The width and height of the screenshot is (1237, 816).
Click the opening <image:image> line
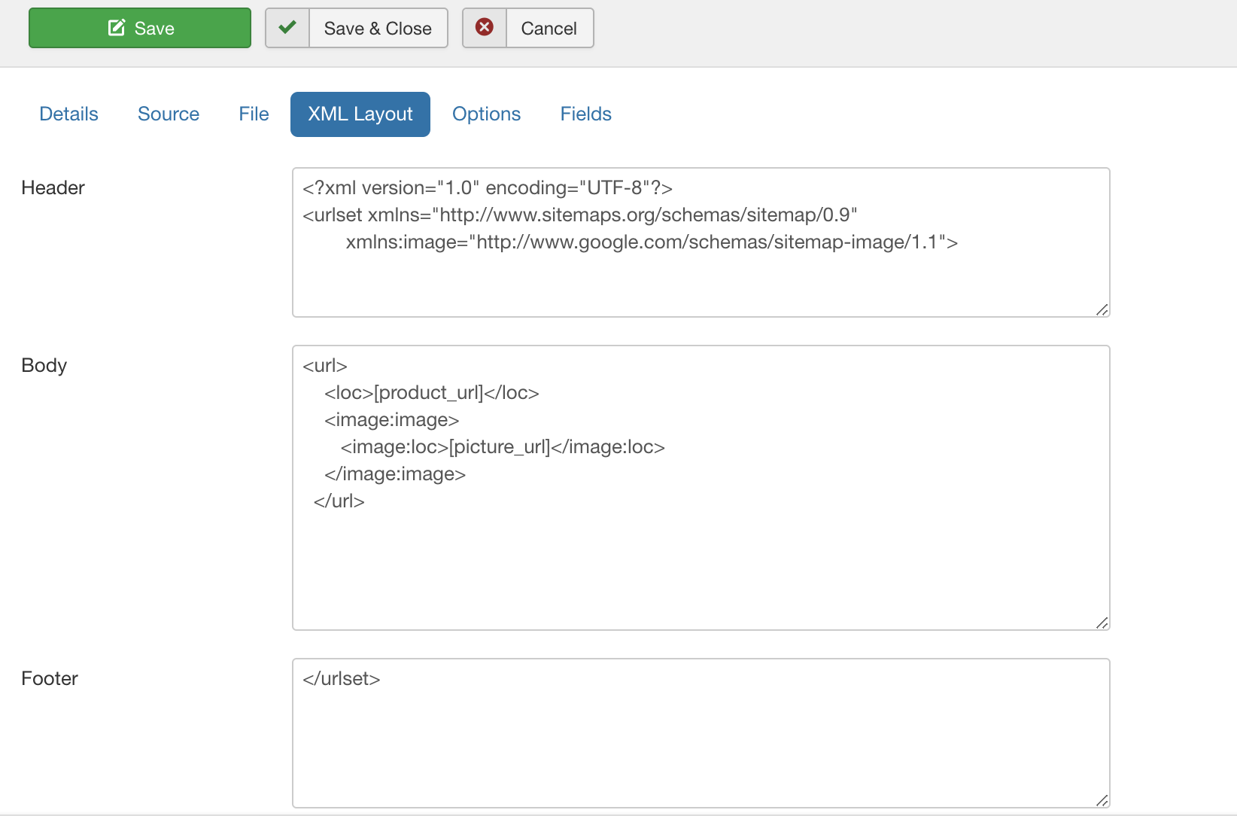point(392,420)
